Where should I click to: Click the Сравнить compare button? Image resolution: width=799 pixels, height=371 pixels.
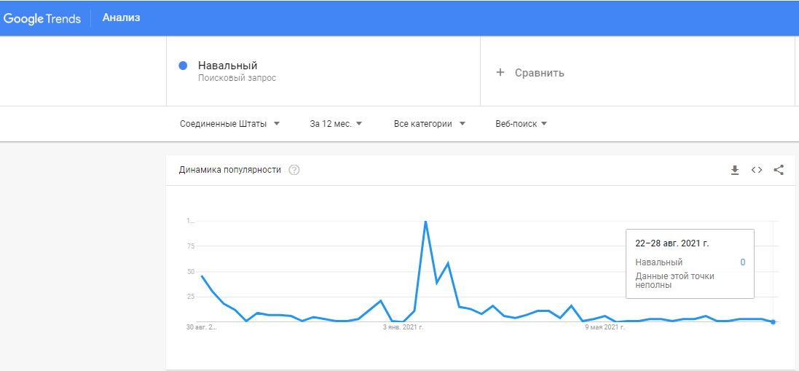pos(530,72)
